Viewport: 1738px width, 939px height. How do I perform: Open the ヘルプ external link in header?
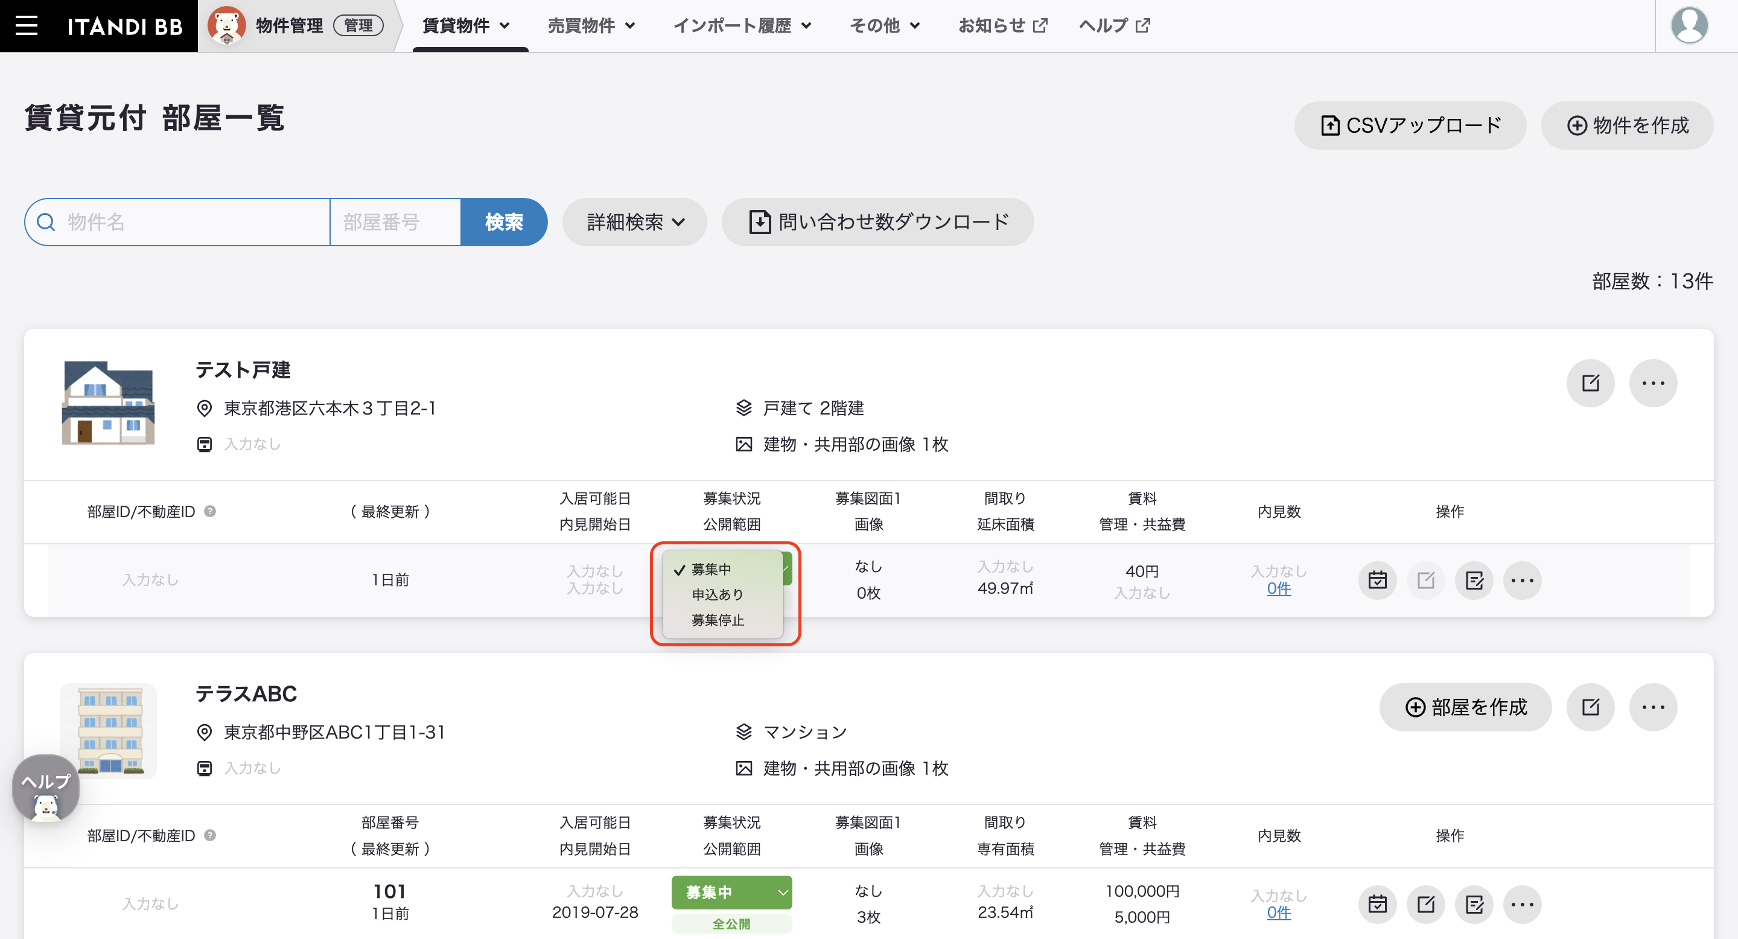pos(1115,25)
